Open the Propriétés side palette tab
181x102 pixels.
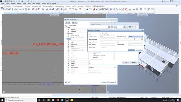(180, 24)
